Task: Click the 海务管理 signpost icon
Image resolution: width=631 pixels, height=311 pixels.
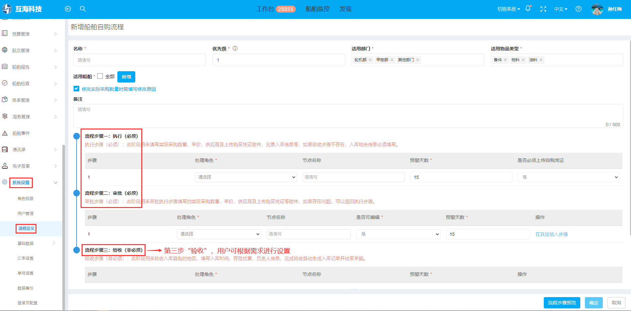Action: coord(5,116)
